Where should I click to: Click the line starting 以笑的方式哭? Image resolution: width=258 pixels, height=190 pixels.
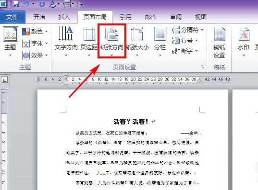(111, 133)
